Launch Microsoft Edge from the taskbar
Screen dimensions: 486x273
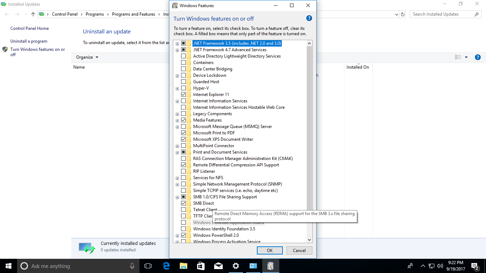click(166, 266)
